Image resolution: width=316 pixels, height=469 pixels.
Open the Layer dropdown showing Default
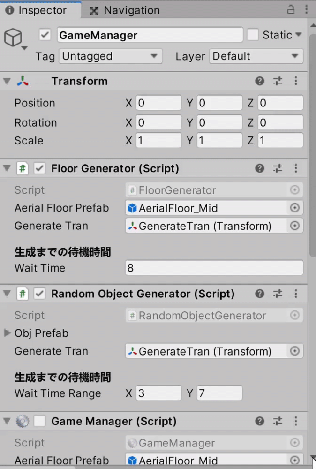point(256,56)
